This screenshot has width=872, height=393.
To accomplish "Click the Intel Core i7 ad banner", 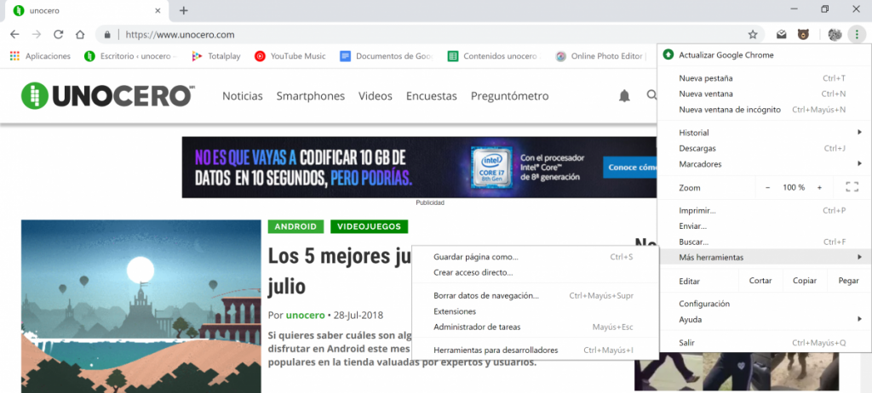I will [x=419, y=168].
